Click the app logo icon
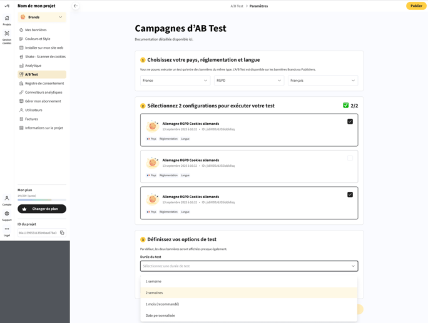Viewport: 428px width, 323px height. click(x=7, y=6)
